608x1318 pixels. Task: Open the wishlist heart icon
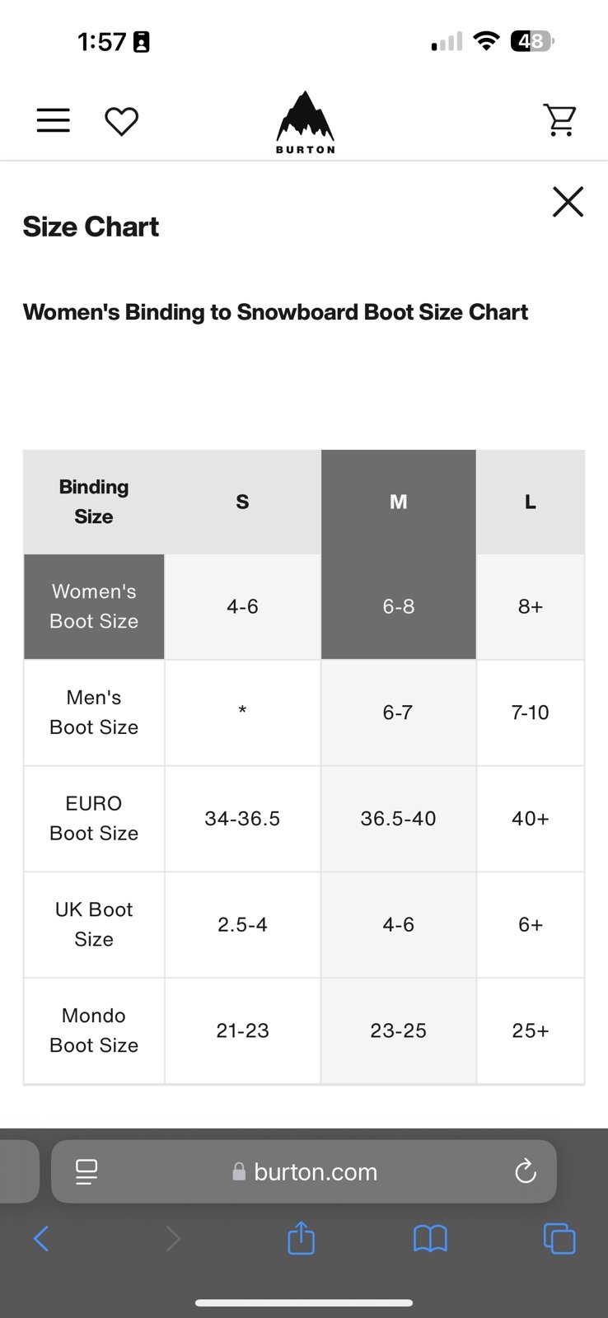(121, 122)
